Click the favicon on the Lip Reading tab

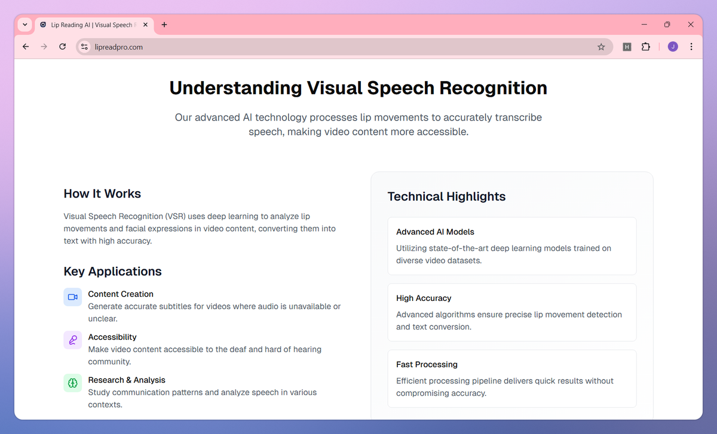click(x=42, y=24)
